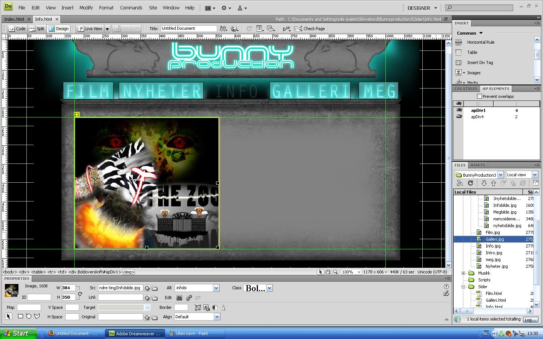Open the File Management toolbar menu
543x339 pixels.
[x=224, y=29]
